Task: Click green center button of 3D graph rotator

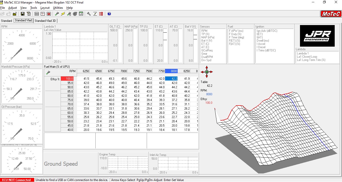Action: (x=207, y=72)
